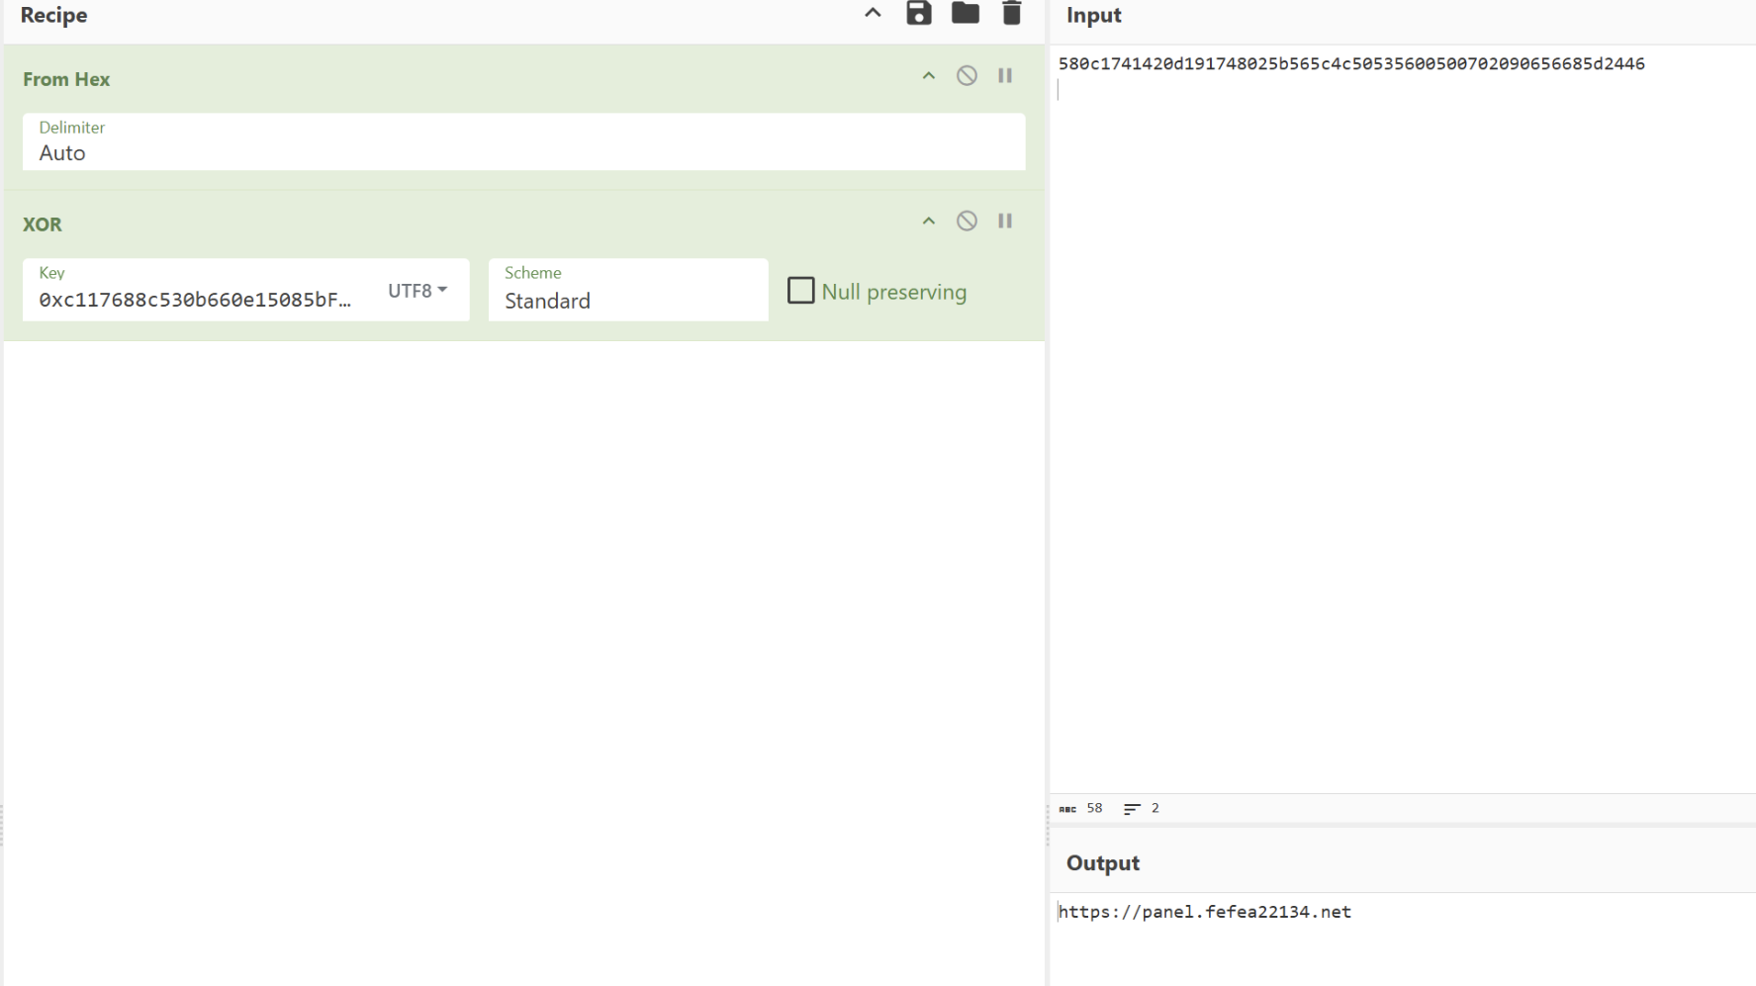The height and width of the screenshot is (986, 1756).
Task: Collapse the XOR operation
Action: (x=928, y=222)
